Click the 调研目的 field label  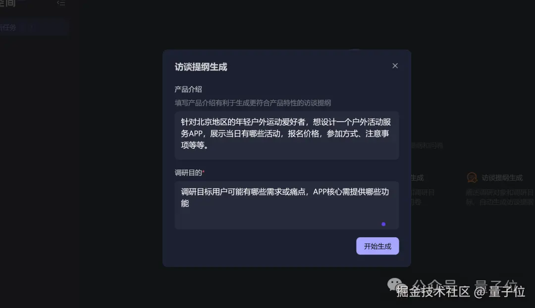188,173
